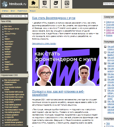Open the HTML5 shield icon tab

45,4
